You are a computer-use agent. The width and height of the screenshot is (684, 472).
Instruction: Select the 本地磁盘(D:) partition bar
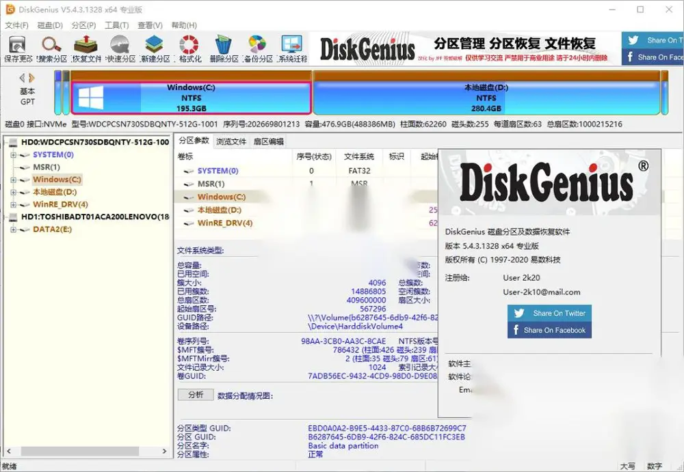click(x=486, y=98)
